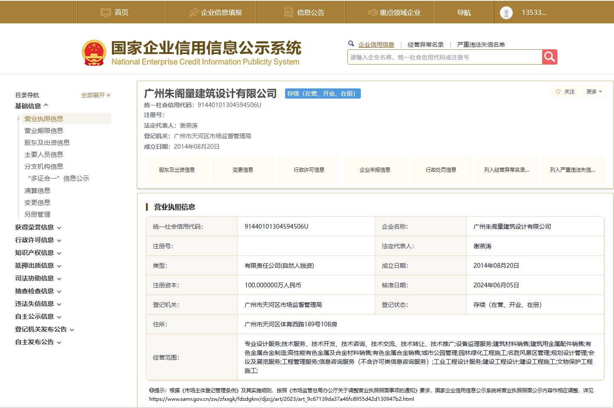Open the samr.gov.cn notice link

[x=281, y=399]
